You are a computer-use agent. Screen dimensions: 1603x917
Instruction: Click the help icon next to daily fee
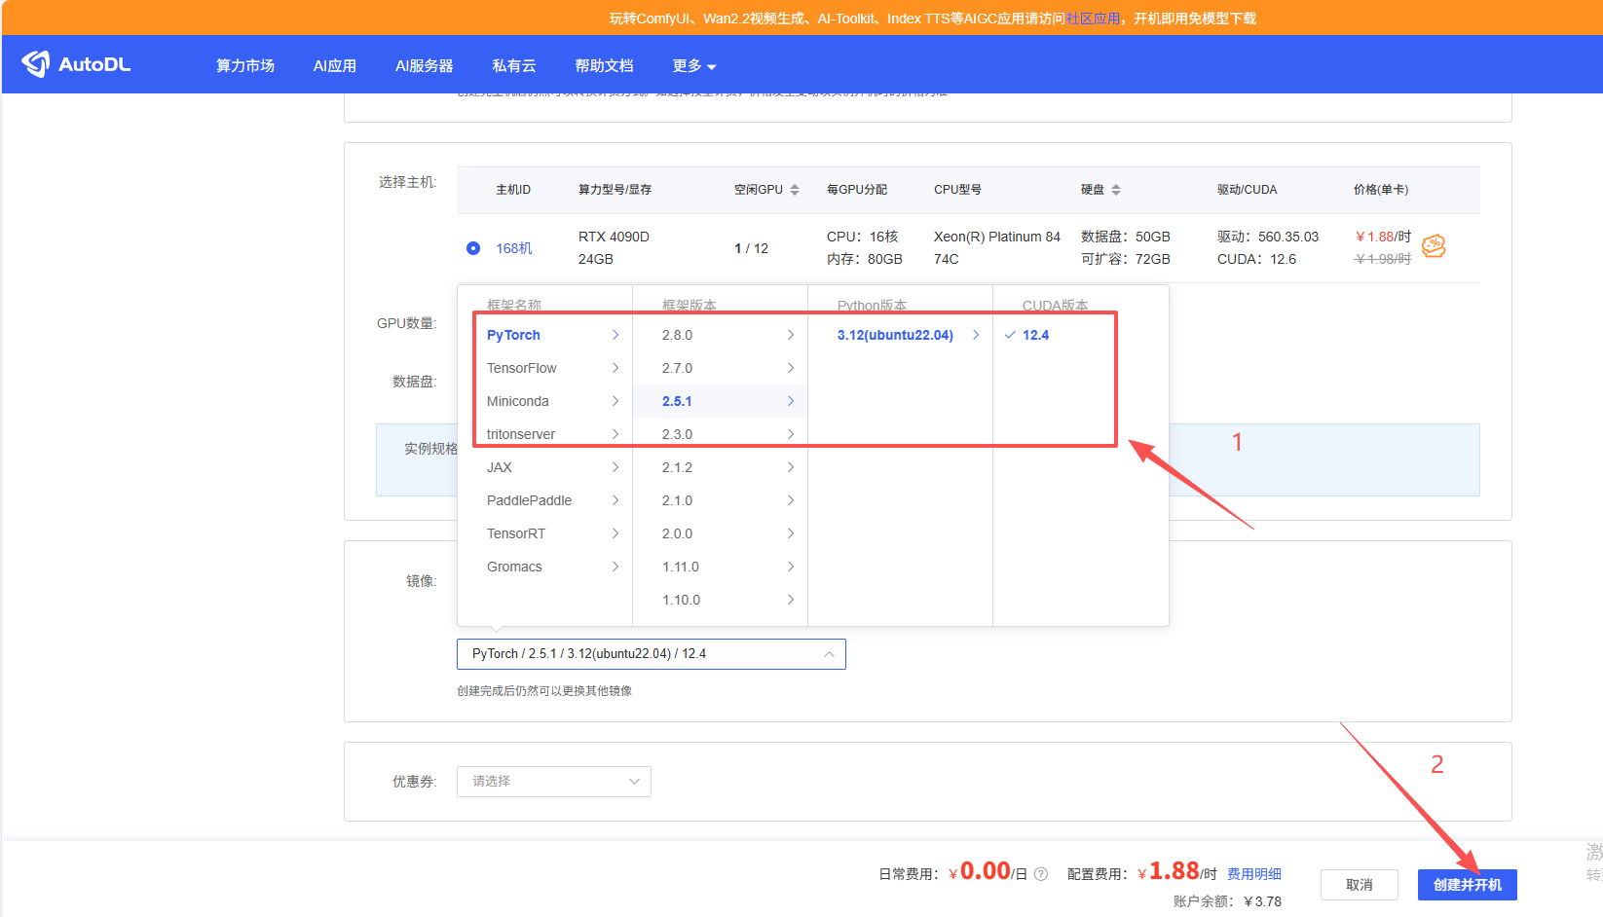[x=1041, y=874]
